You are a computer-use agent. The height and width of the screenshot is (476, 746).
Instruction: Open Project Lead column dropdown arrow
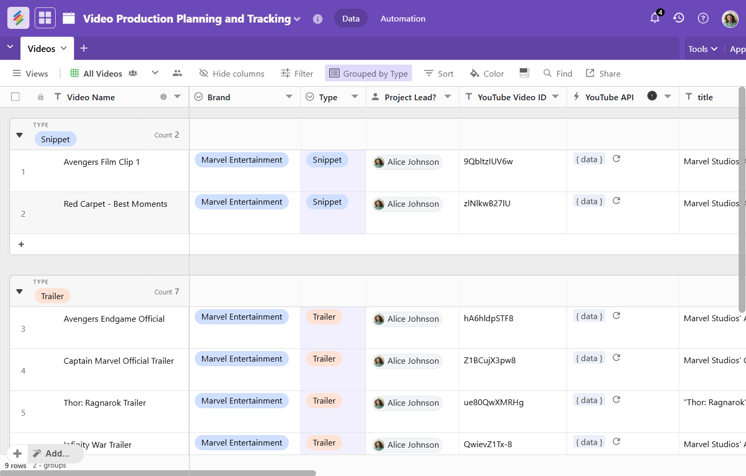tap(448, 97)
